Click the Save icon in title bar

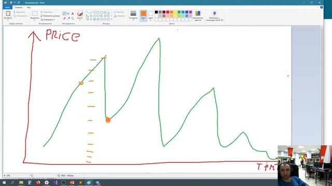pos(11,3)
